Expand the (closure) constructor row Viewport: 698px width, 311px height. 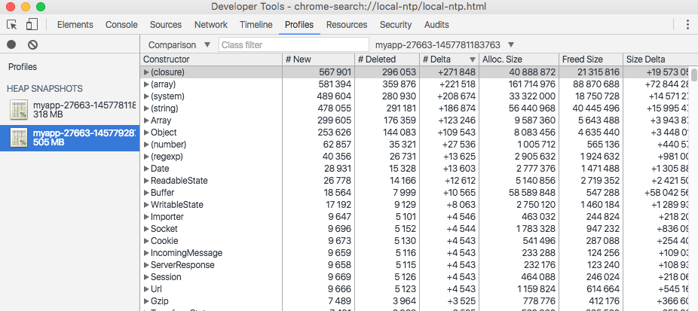coord(146,72)
